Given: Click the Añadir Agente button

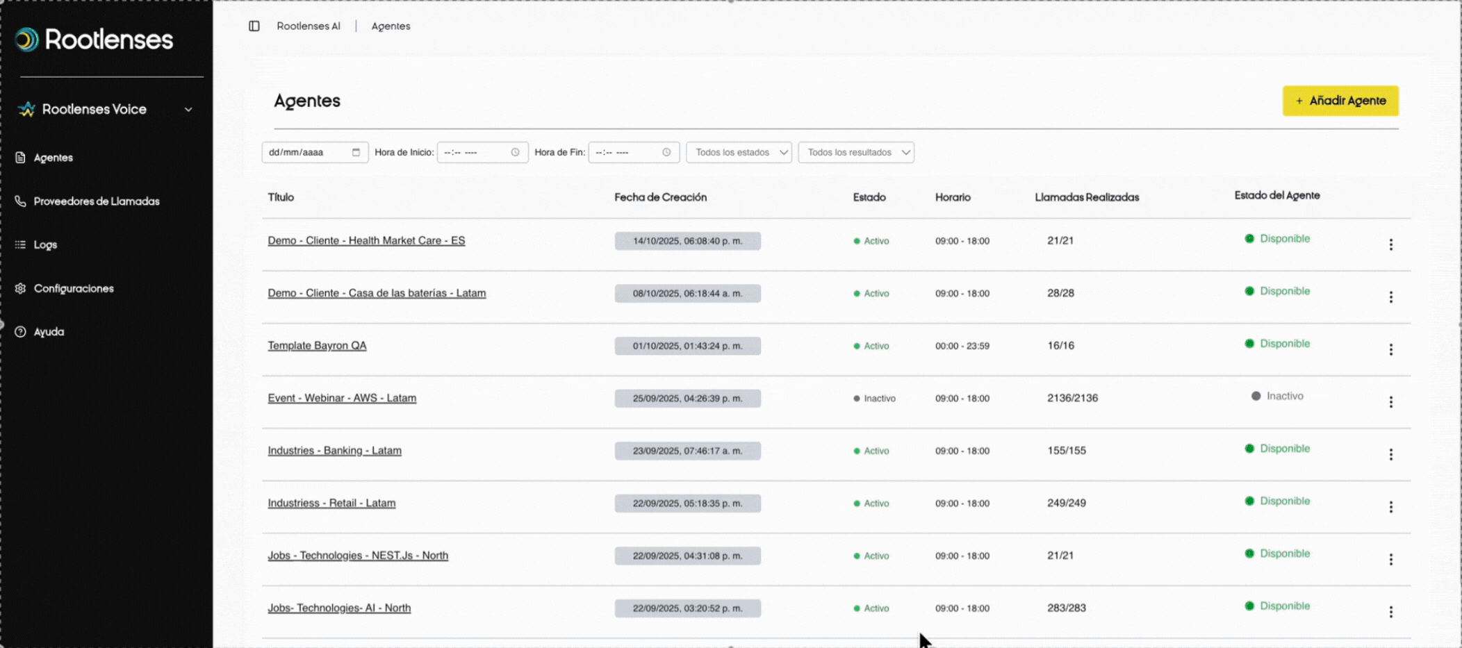Looking at the screenshot, I should (x=1340, y=101).
